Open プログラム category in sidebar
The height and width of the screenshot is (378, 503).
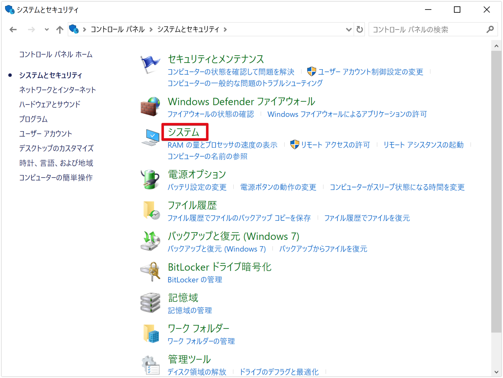click(x=33, y=119)
